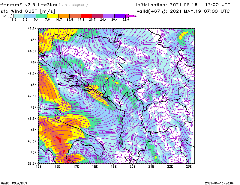Click legend value 17.1

pos(81,19)
